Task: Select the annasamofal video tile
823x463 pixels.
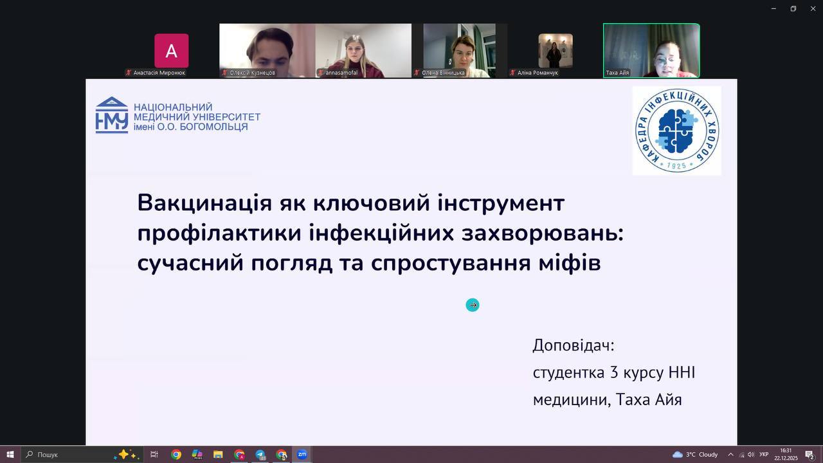Action: [x=363, y=50]
